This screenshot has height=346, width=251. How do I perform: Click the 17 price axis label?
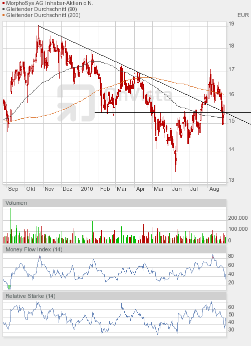[x=231, y=70]
